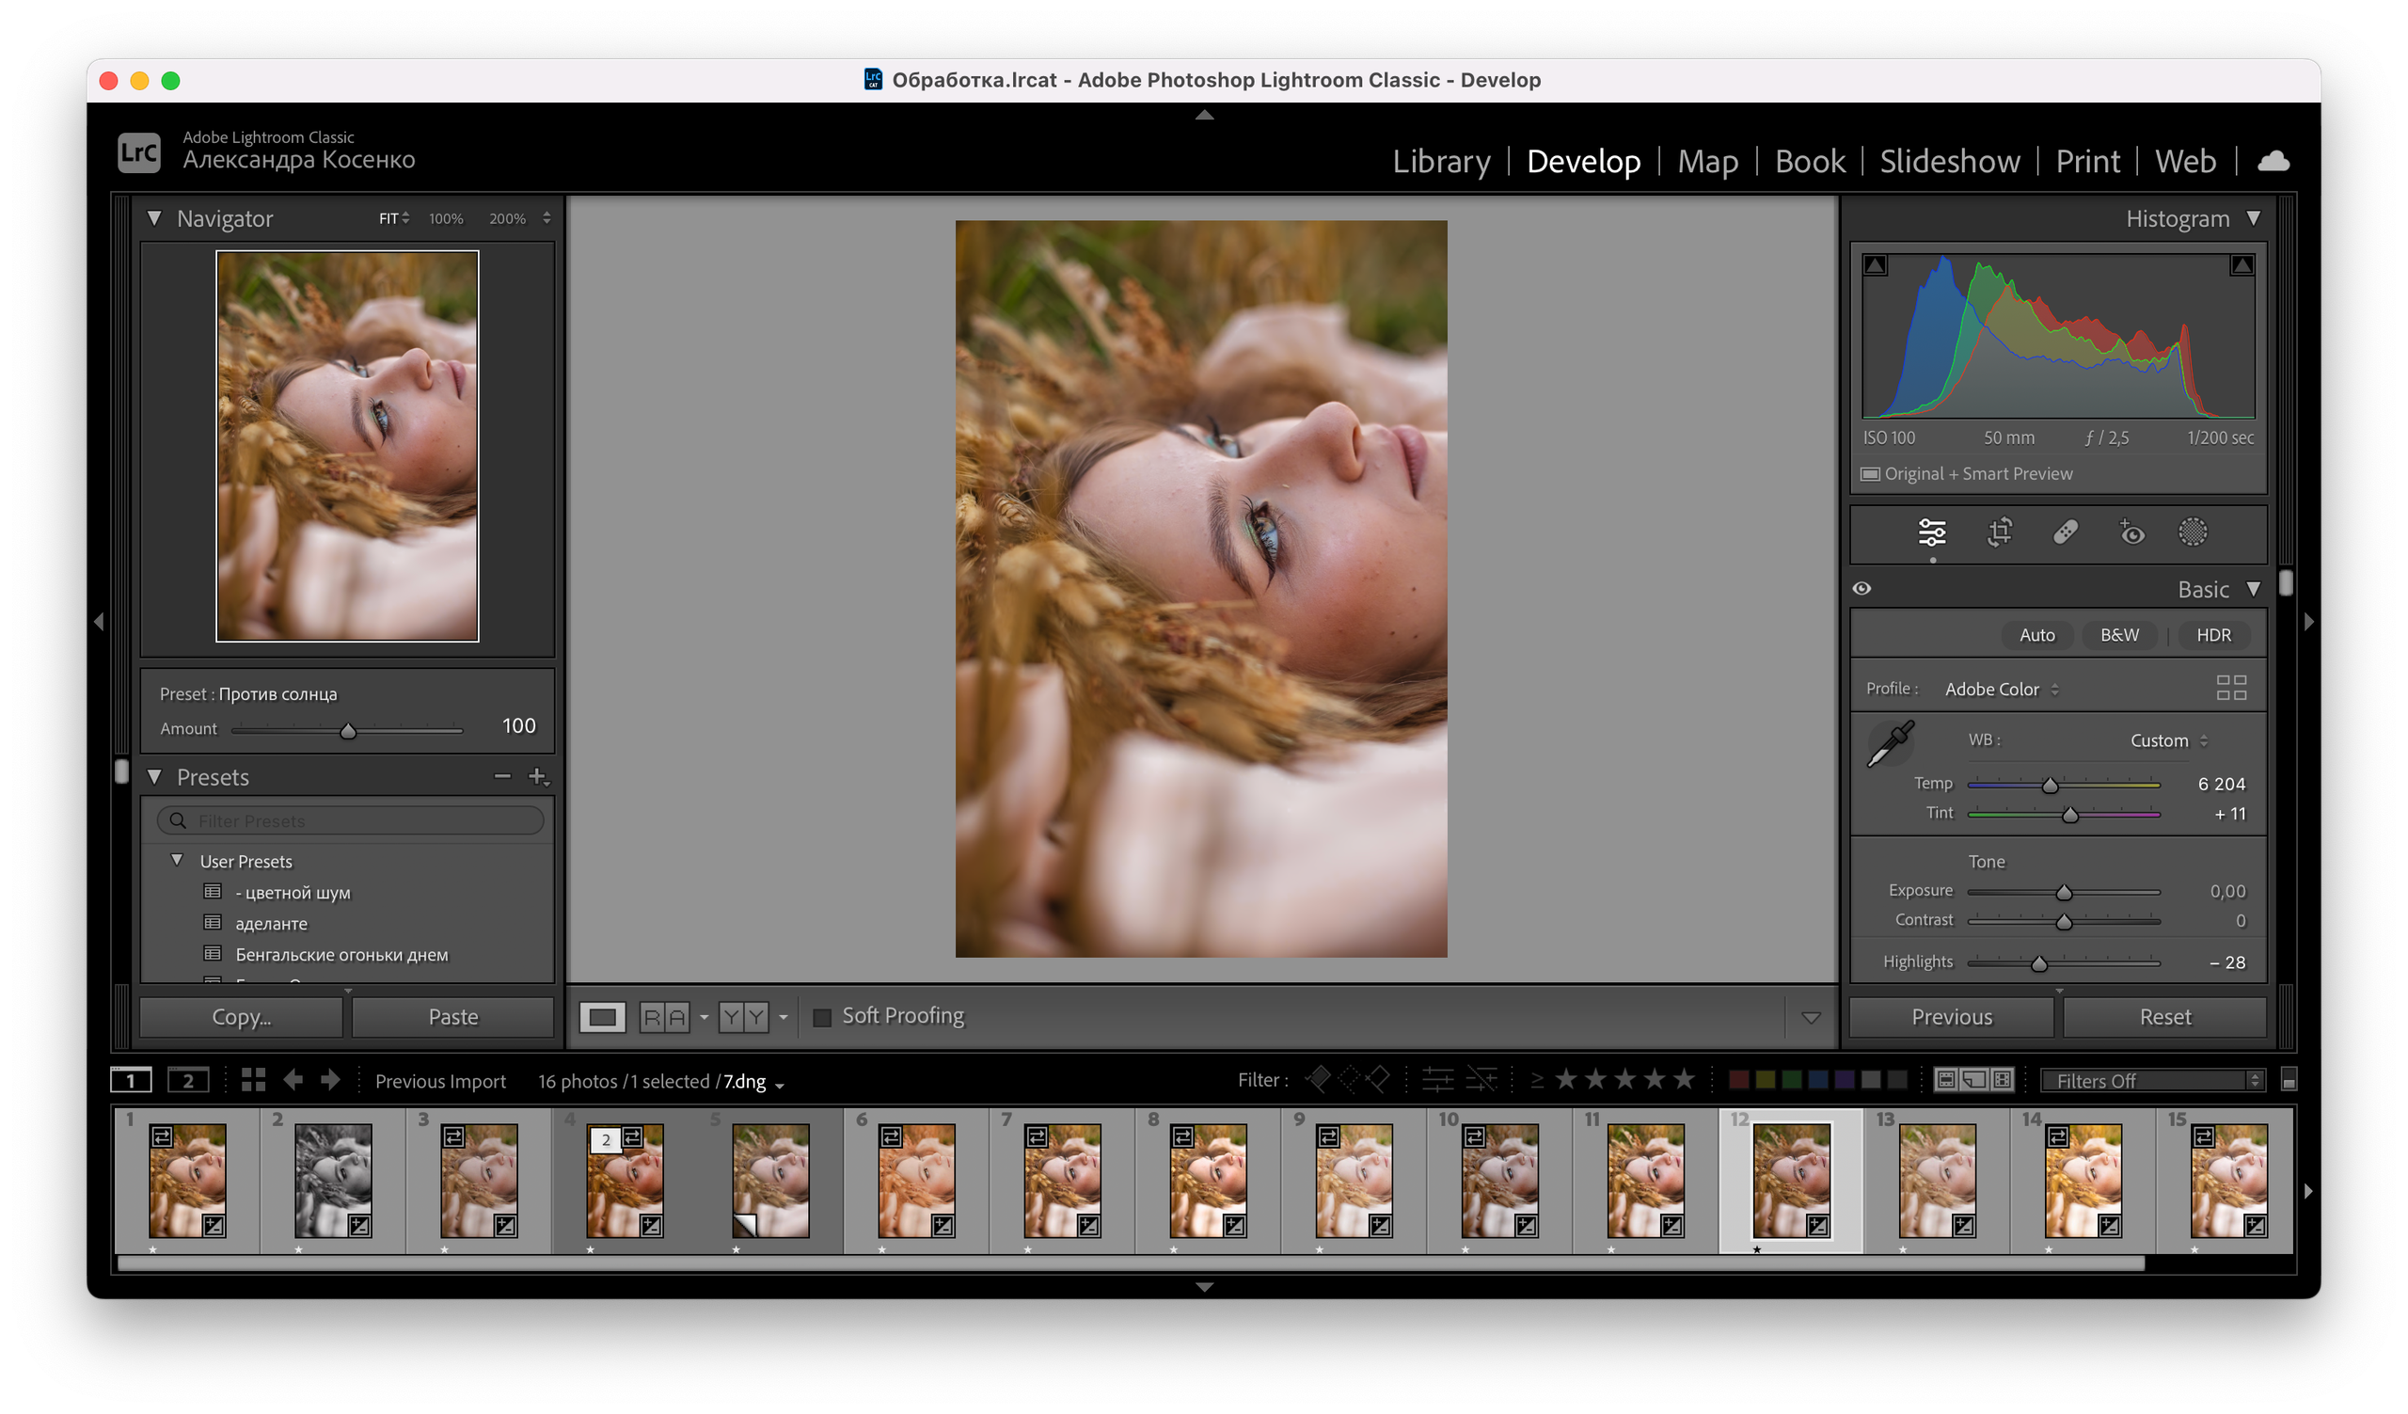Add a new preset with plus icon

pos(537,777)
